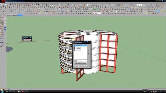Activate the Orbit tool
The width and height of the screenshot is (166, 93).
tap(1, 39)
